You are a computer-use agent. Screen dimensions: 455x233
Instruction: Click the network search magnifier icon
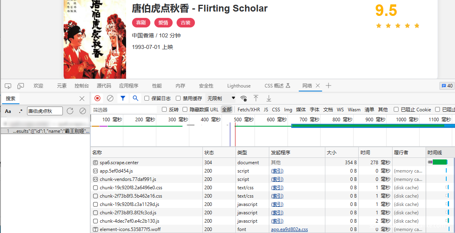point(136,98)
